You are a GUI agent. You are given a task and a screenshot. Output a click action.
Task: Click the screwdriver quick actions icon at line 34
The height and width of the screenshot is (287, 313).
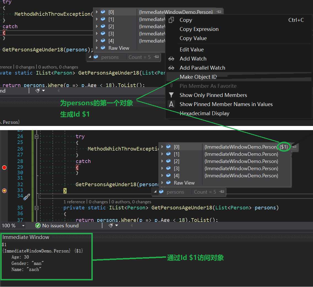[27, 197]
